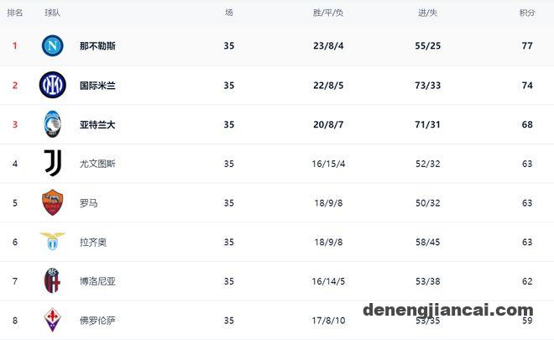Click the Lazio eagle emblem

53,242
